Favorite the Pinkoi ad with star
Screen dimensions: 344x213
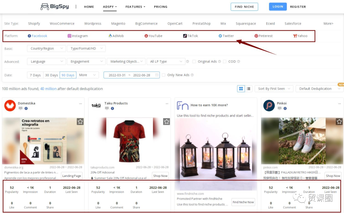point(339,121)
